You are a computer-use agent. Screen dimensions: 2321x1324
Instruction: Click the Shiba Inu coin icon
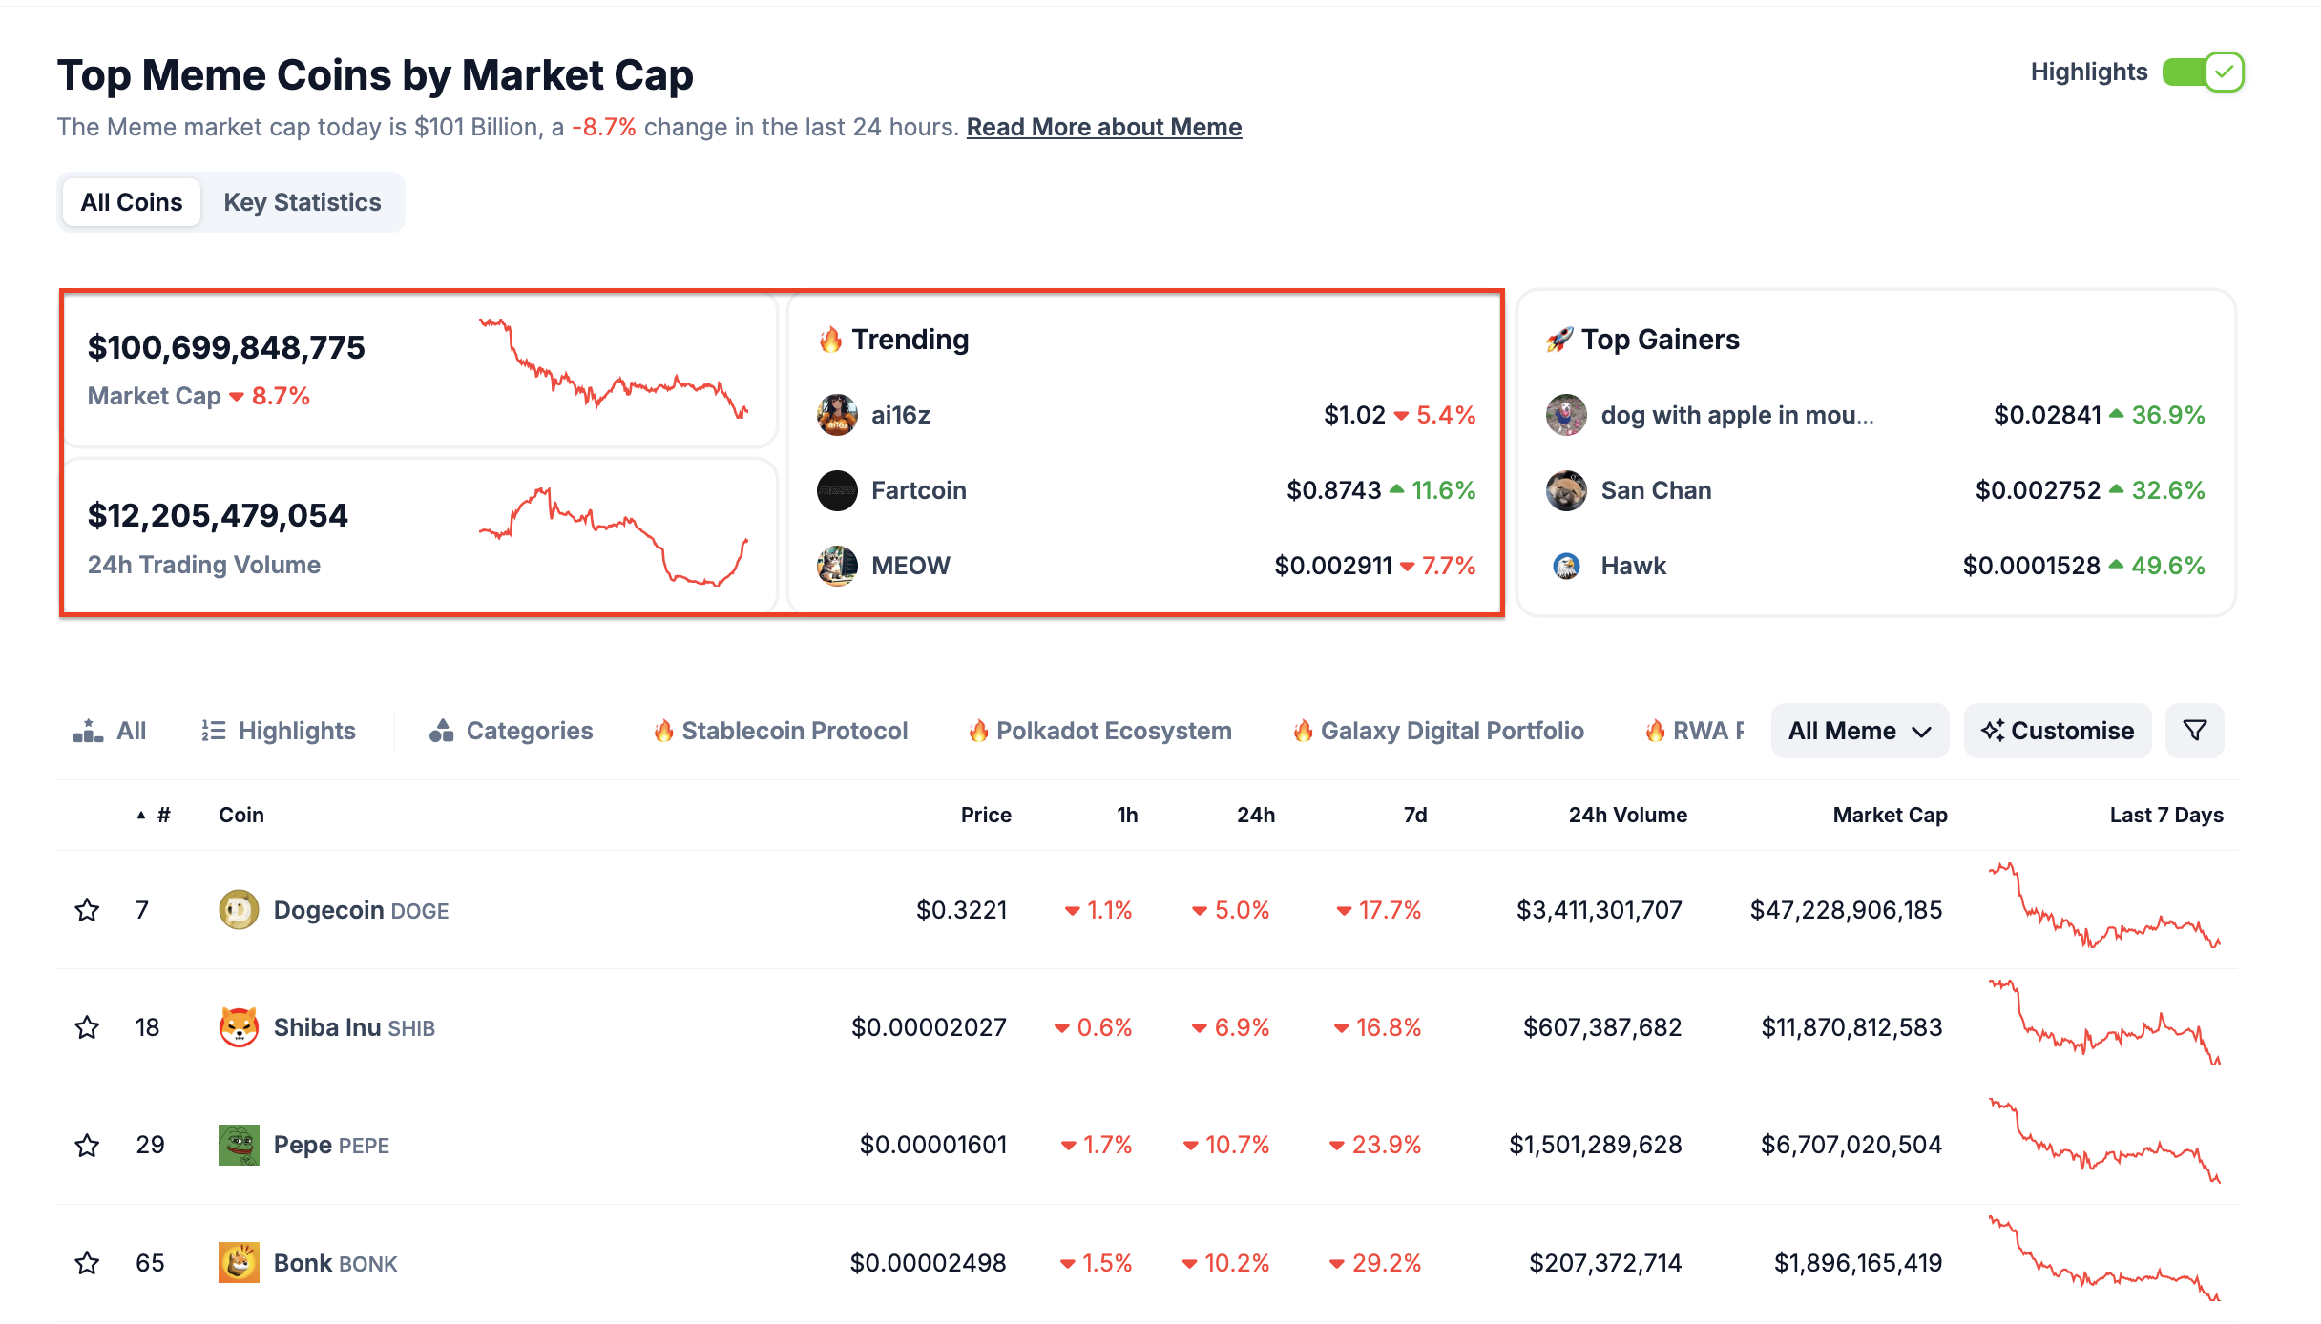tap(239, 1027)
